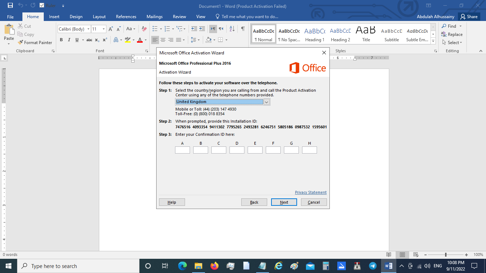
Task: Switch to the Design ribbon tab
Action: 76,17
